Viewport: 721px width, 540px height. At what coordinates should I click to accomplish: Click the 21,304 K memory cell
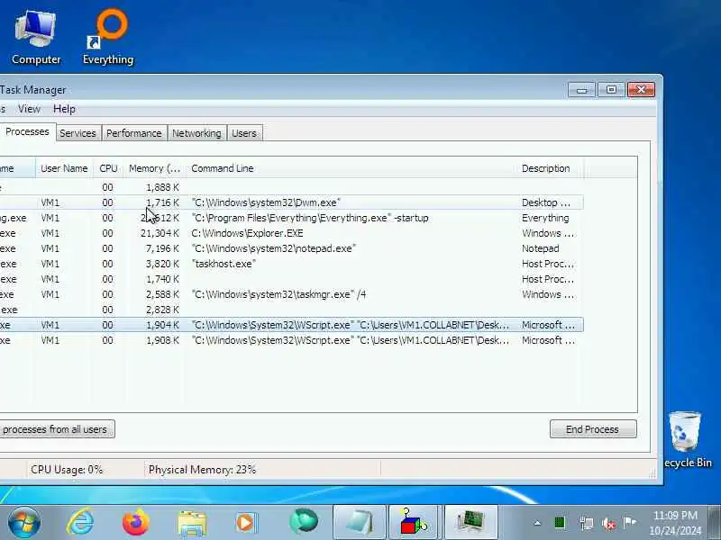pyautogui.click(x=160, y=233)
